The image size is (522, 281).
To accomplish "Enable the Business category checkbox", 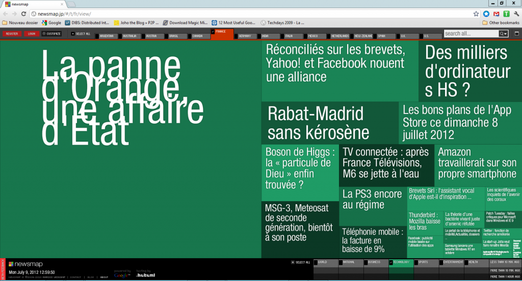I will tap(366, 262).
